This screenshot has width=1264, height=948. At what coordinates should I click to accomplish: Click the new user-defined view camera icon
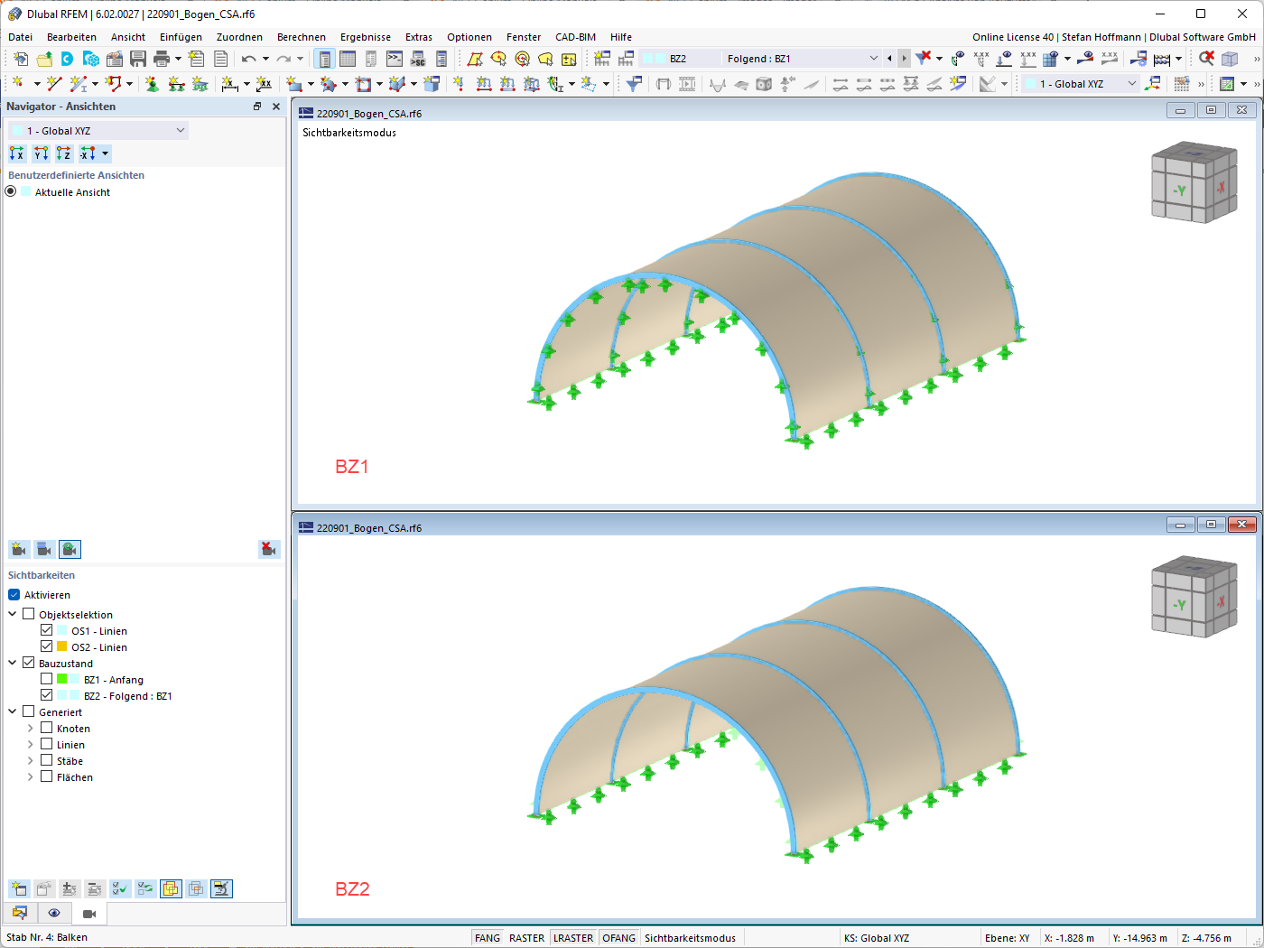pyautogui.click(x=18, y=548)
